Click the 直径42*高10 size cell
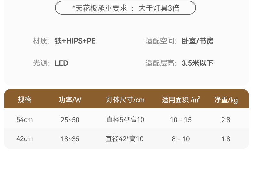 125,139
